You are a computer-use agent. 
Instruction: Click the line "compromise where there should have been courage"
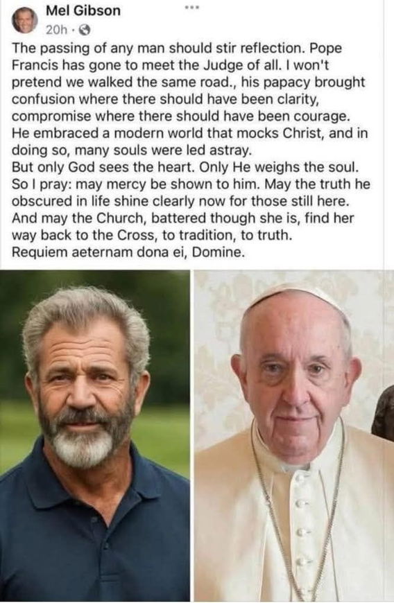pos(180,116)
